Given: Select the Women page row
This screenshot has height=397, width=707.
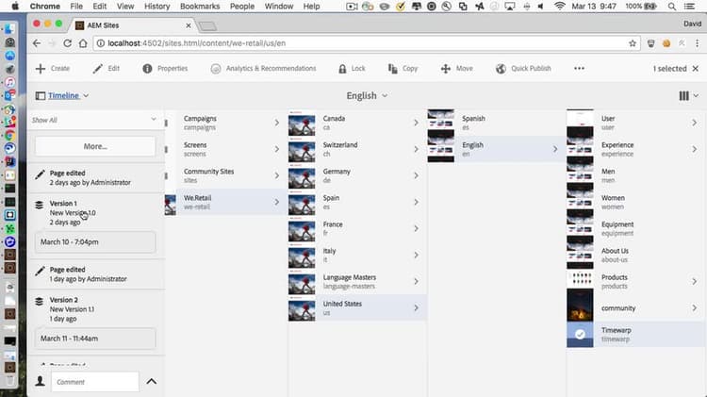Looking at the screenshot, I should [634, 202].
